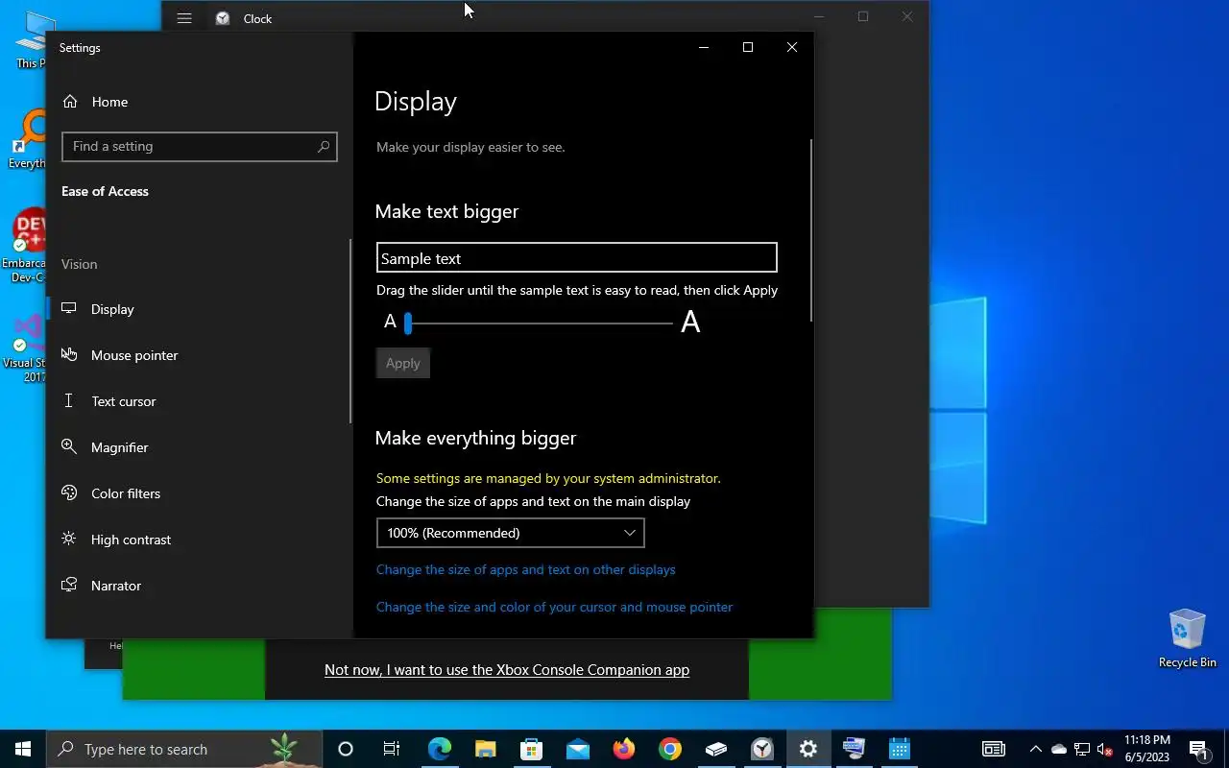Maximize the Settings window
1229x768 pixels.
(748, 47)
